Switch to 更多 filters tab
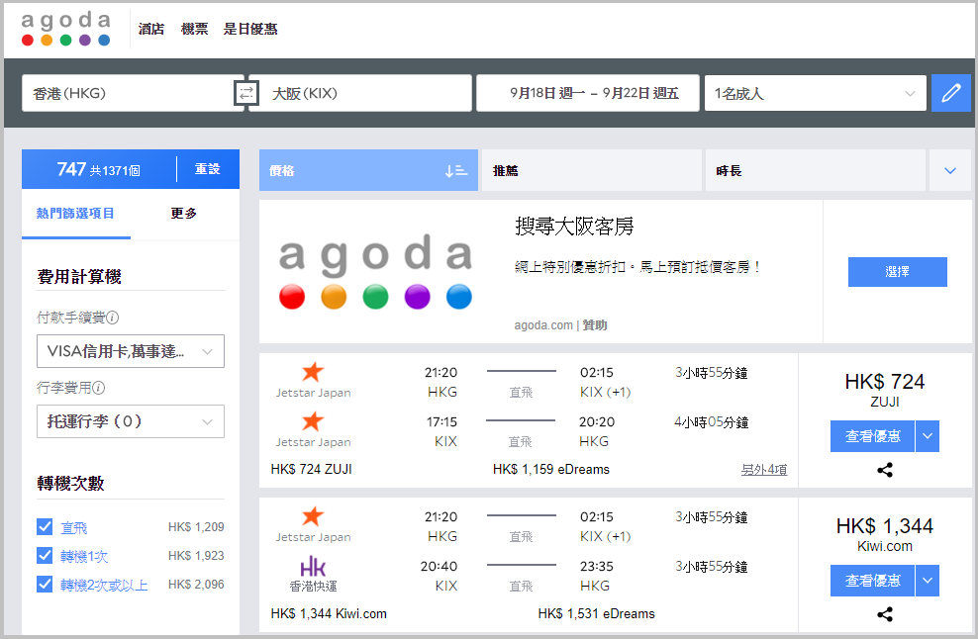 (183, 214)
